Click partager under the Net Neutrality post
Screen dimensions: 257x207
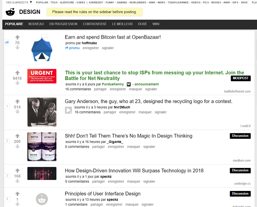pyautogui.click(x=100, y=89)
